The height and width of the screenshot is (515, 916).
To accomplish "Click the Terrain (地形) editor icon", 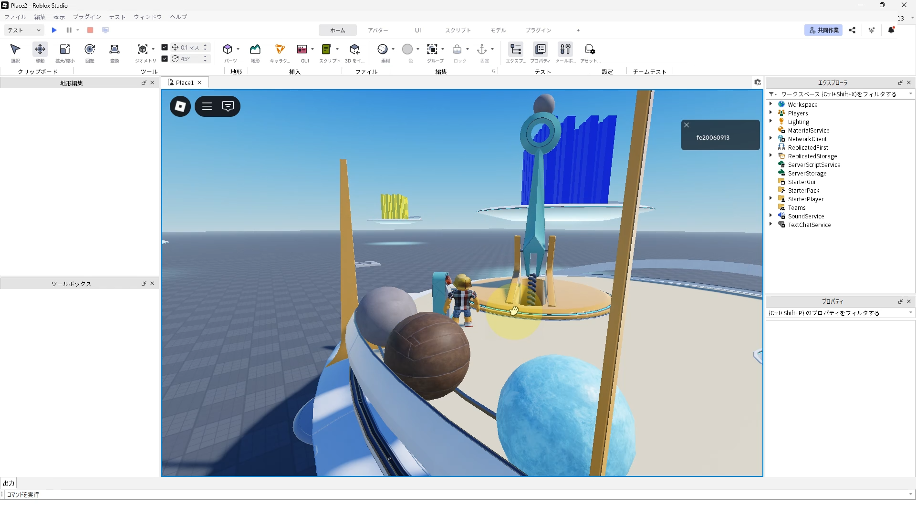I will coord(255,50).
